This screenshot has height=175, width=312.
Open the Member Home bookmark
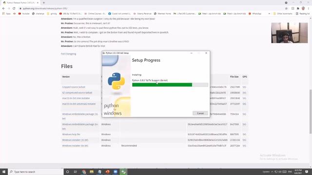162,14
